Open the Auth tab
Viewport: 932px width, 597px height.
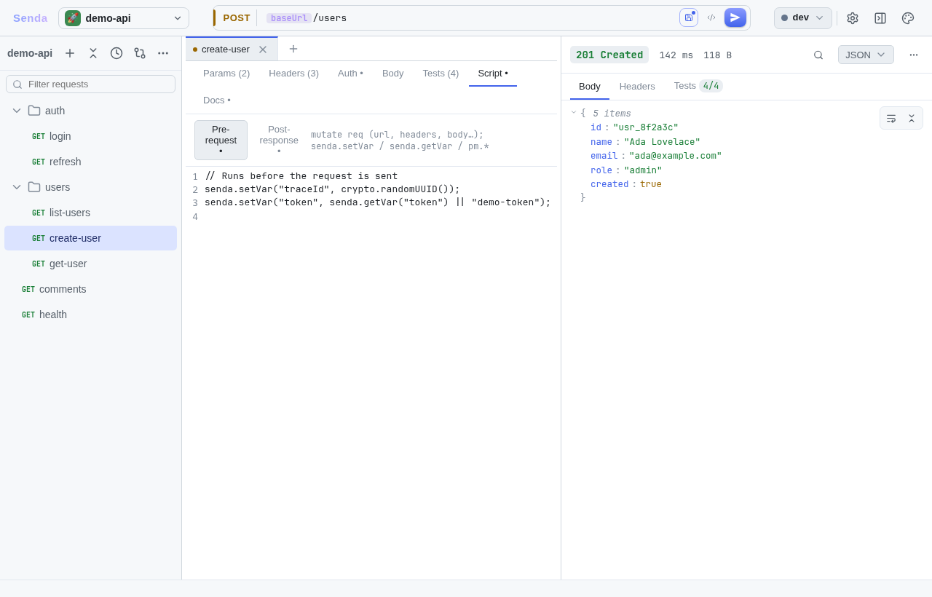tap(350, 73)
